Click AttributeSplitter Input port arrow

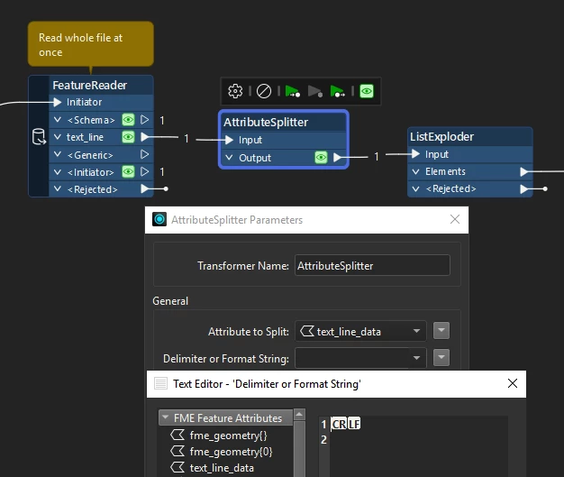click(x=229, y=140)
